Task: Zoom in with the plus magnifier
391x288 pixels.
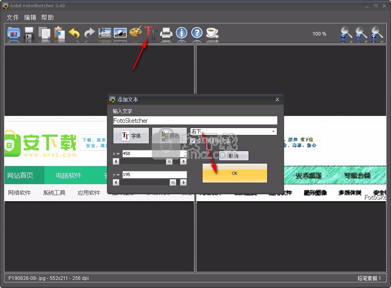Action: 376,33
